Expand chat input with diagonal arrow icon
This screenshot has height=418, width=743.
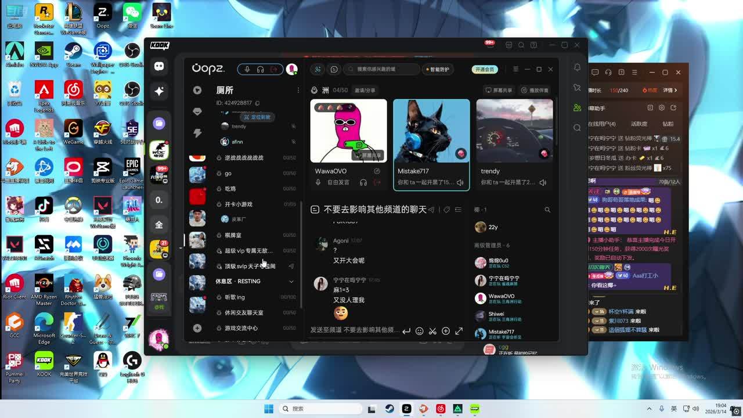(x=459, y=331)
